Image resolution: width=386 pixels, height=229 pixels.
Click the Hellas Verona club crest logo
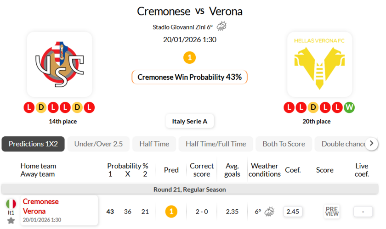319,64
